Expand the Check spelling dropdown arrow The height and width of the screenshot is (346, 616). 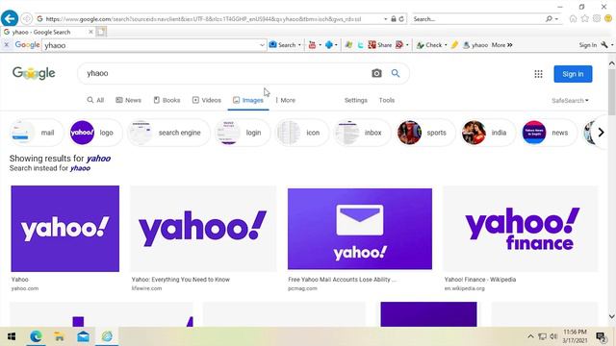[446, 45]
